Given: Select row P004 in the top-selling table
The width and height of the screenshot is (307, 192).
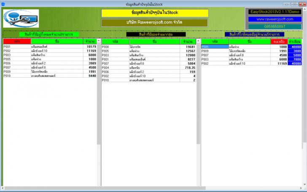Looking at the screenshot, I should pos(148,68).
